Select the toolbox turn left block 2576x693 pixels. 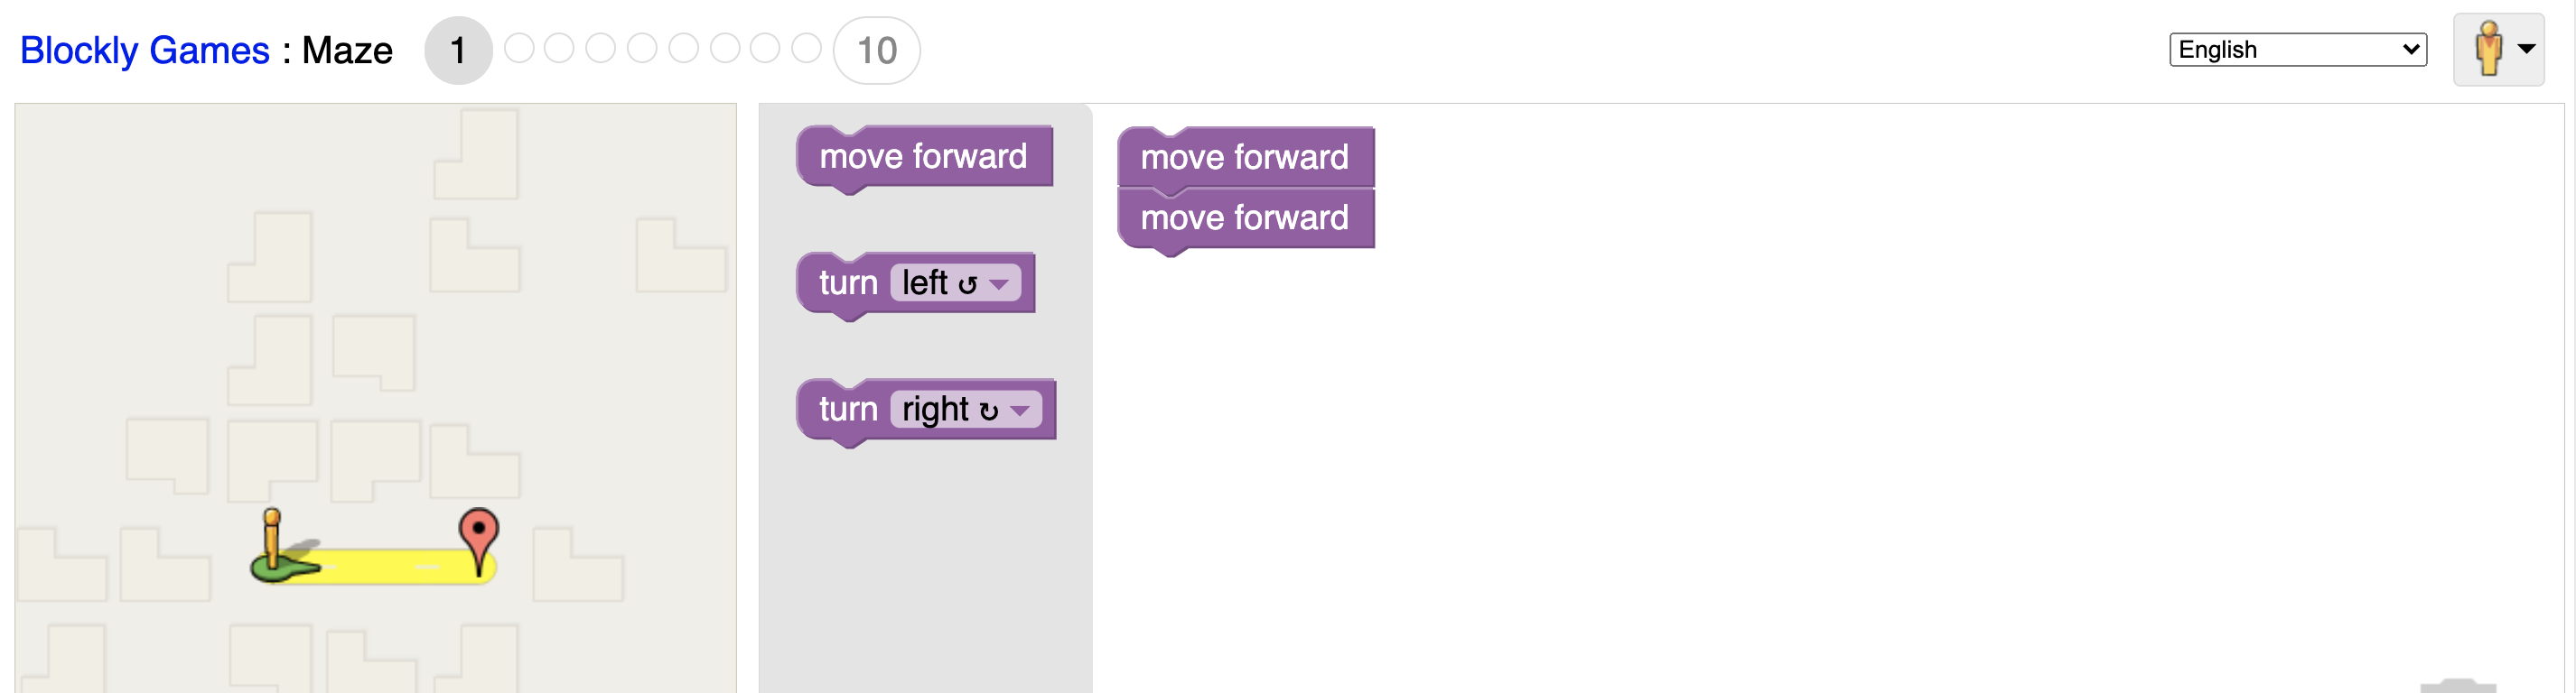click(916, 284)
